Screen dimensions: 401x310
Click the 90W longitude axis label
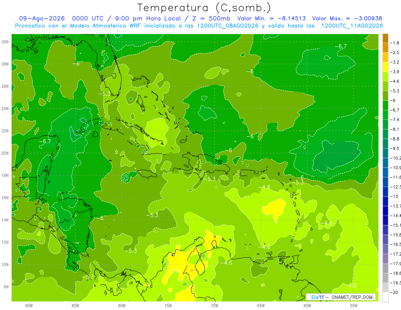click(x=29, y=306)
